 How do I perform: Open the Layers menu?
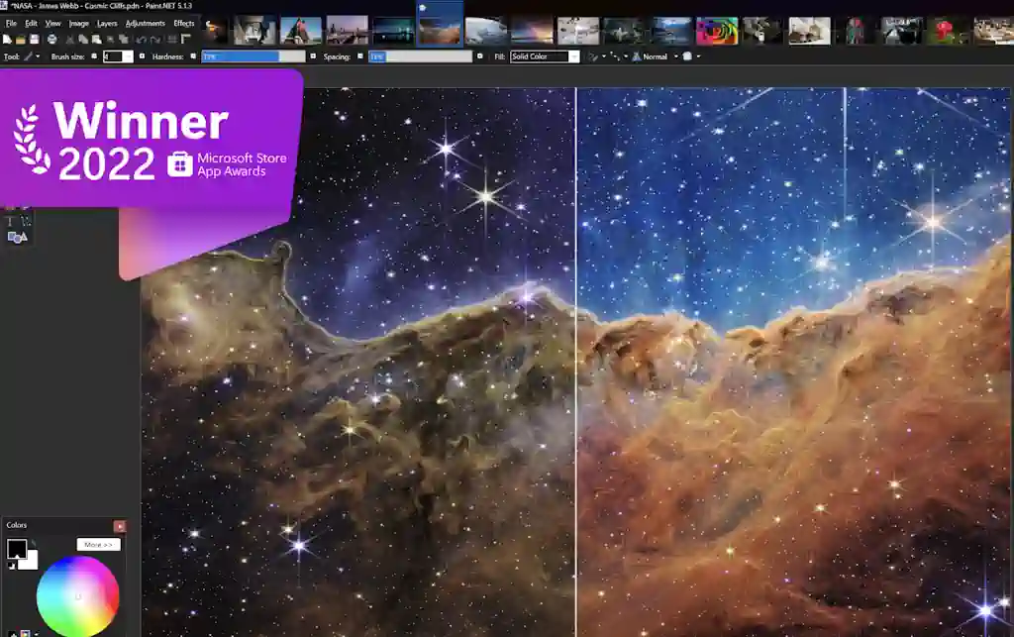[x=107, y=23]
